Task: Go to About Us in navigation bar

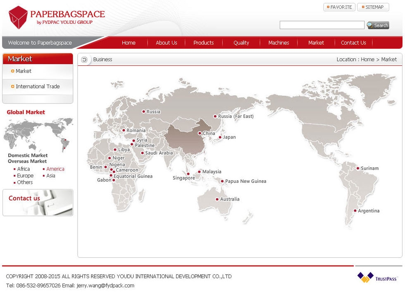Action: point(166,43)
